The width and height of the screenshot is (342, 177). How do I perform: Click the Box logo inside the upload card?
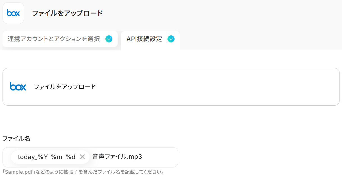pos(18,87)
